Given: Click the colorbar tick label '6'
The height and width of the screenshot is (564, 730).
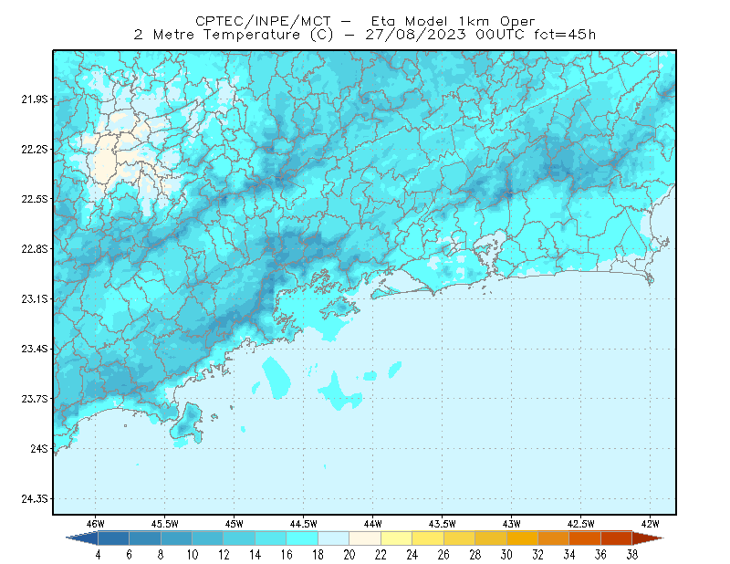Looking at the screenshot, I should pyautogui.click(x=130, y=555).
